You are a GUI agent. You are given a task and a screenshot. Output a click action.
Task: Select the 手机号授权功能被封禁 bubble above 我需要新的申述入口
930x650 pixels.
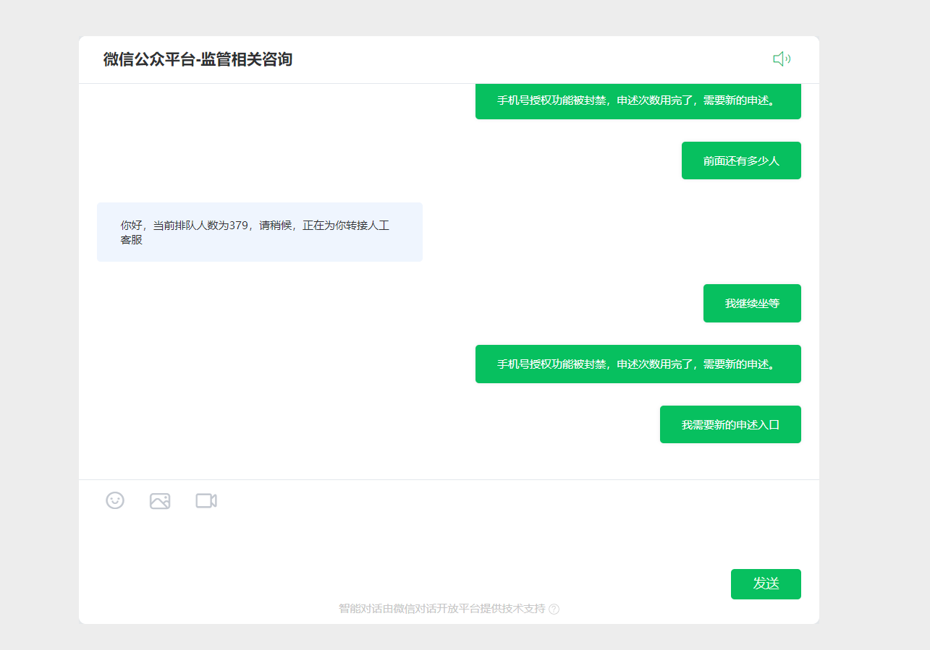pyautogui.click(x=638, y=364)
